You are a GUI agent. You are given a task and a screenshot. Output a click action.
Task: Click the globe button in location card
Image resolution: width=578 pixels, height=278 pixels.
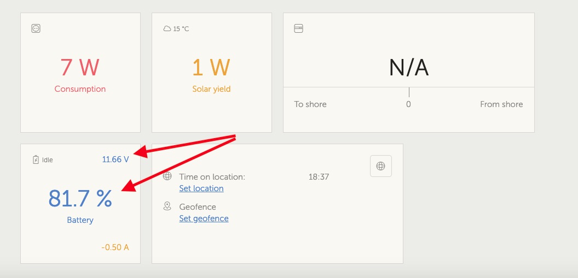pos(381,166)
